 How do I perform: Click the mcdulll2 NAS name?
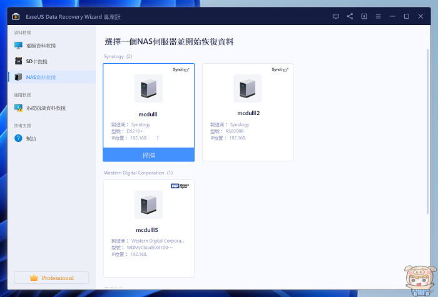click(x=248, y=113)
